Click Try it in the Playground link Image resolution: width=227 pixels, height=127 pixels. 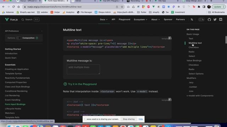click(82, 84)
